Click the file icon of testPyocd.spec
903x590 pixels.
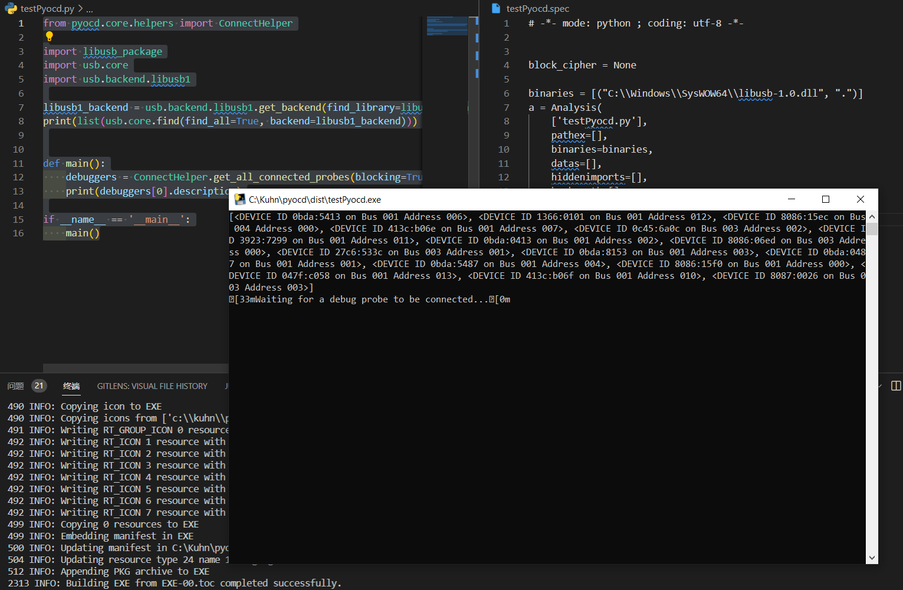coord(496,8)
